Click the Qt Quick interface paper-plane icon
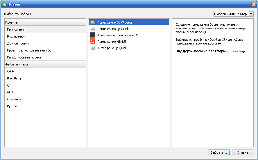The width and height of the screenshot is (258, 160). point(93,48)
